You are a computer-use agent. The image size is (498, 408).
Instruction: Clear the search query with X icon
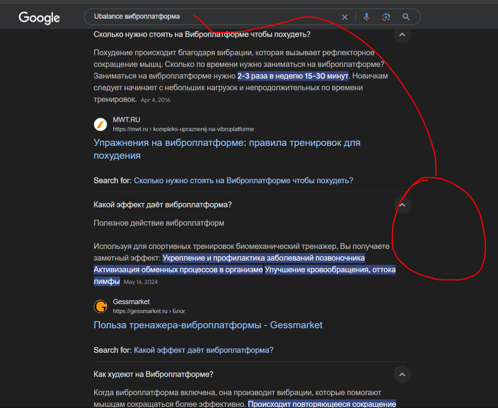click(x=345, y=17)
